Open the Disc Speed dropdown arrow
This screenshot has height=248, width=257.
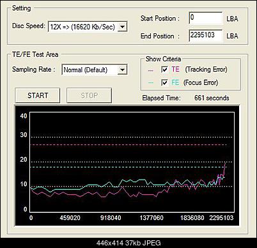122,27
